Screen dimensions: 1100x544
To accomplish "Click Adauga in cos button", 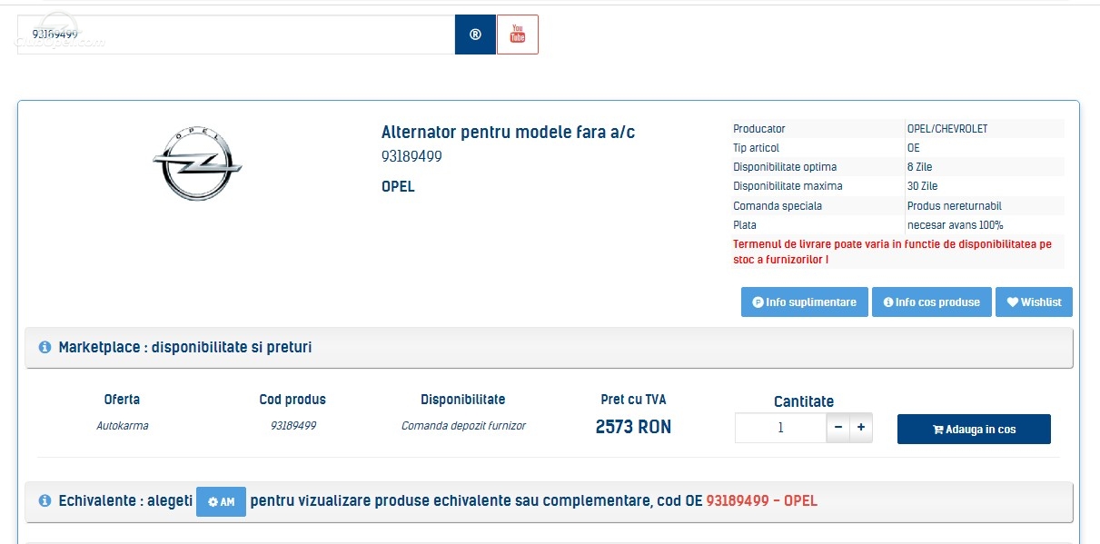I will [974, 430].
